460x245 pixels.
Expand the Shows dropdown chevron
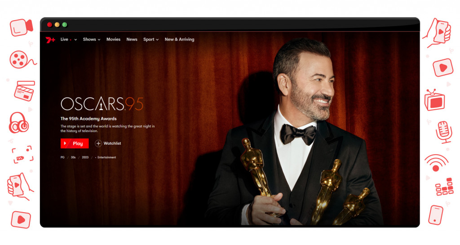(x=99, y=40)
